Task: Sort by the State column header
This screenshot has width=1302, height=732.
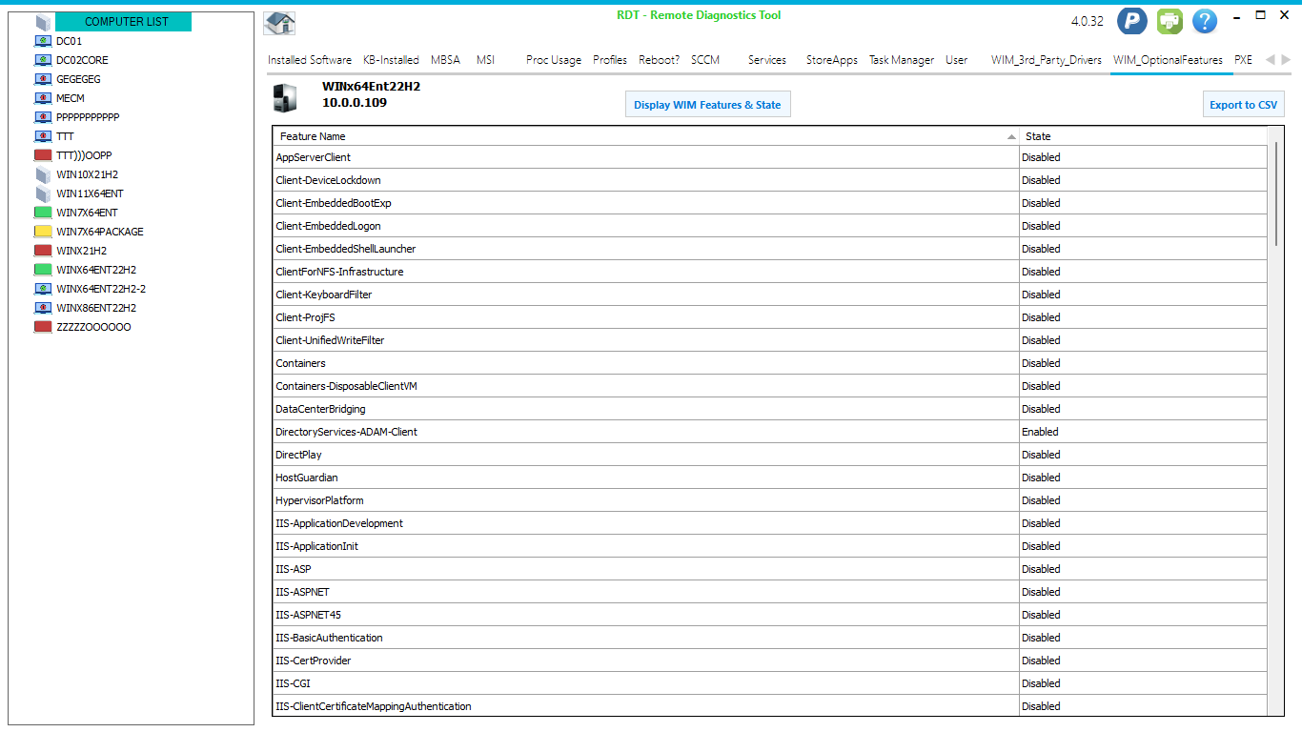Action: [1143, 136]
